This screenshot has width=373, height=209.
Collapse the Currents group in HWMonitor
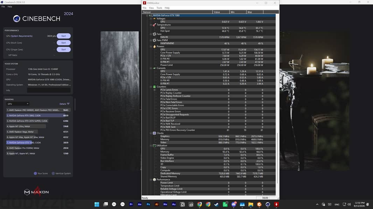tap(151, 68)
